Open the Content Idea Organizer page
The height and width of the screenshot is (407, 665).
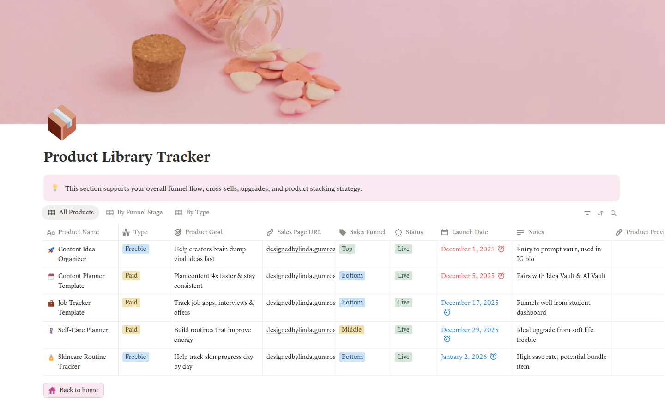tap(77, 254)
